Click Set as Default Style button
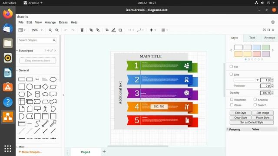The height and width of the screenshot is (156, 278). click(x=252, y=122)
